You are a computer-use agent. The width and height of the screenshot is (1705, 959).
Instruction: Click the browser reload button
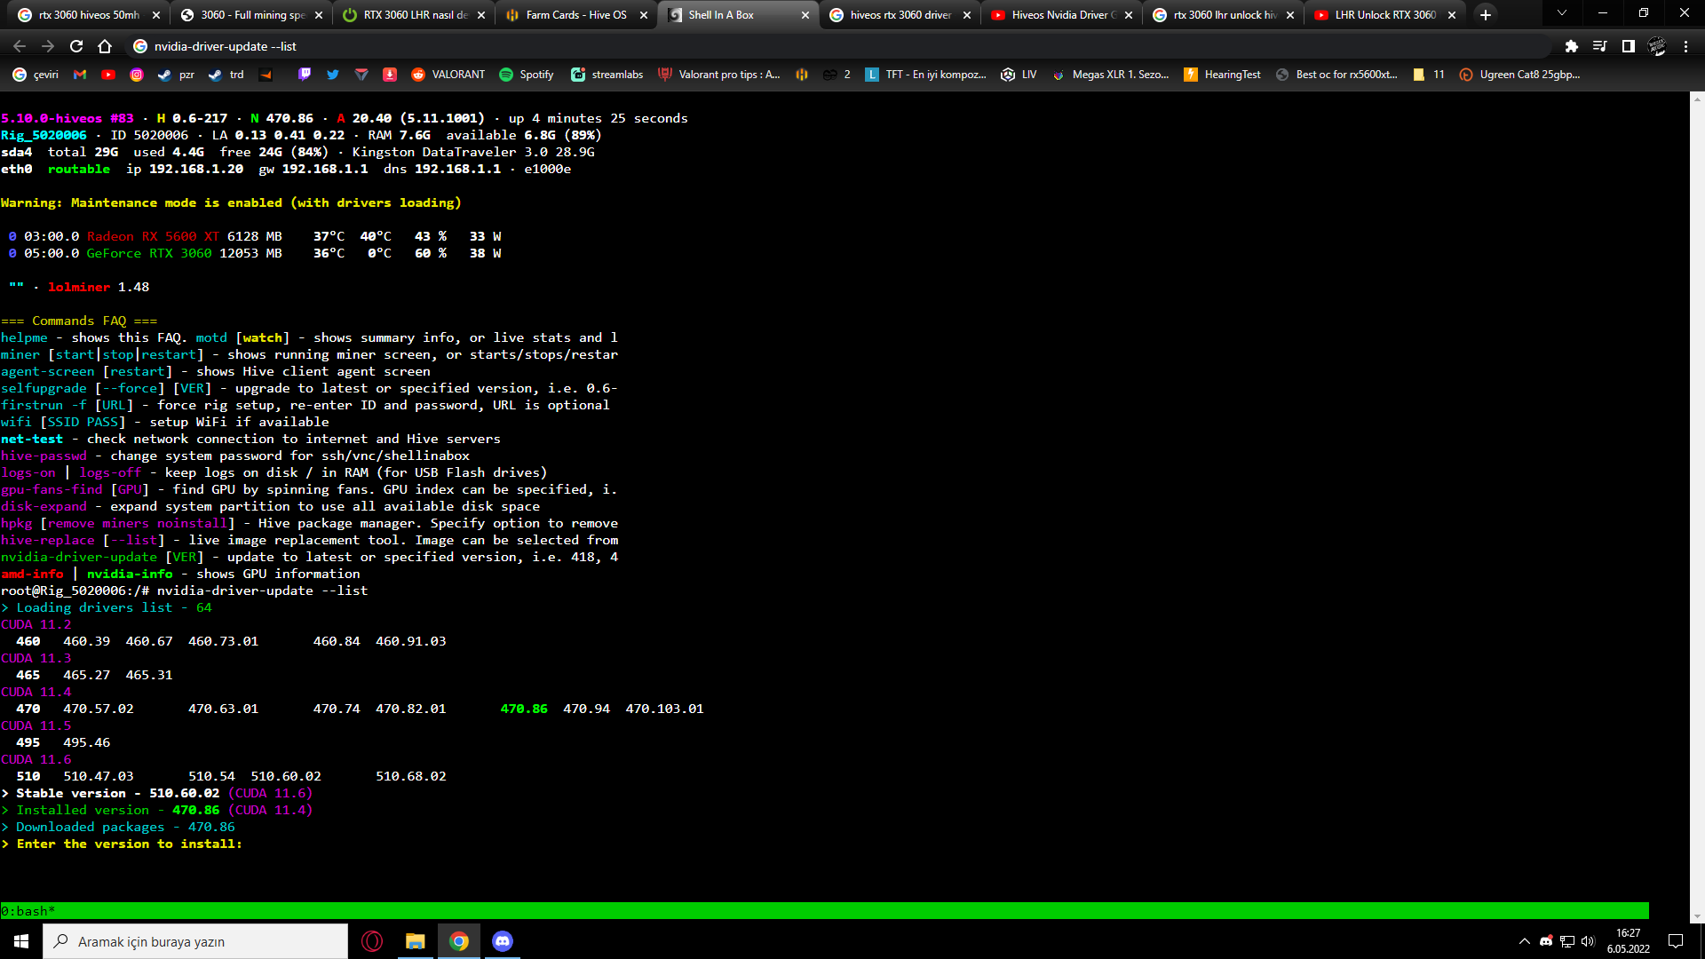(x=76, y=46)
